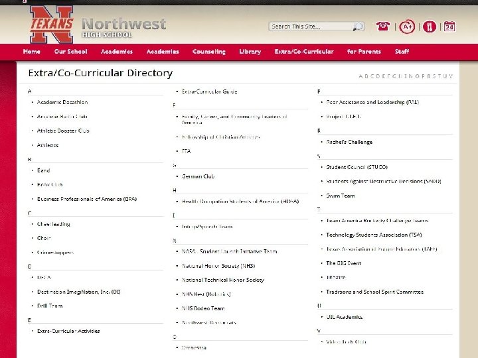Open the Cheerleading link

pos(53,224)
